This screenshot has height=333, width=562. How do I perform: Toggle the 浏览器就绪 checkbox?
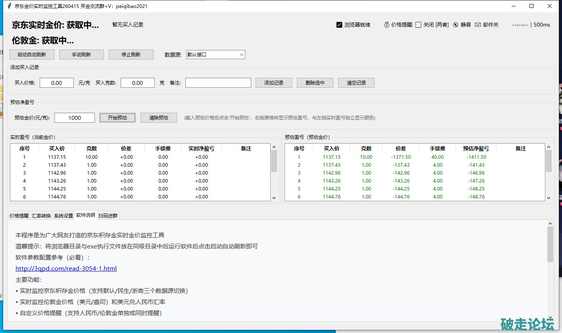(339, 25)
